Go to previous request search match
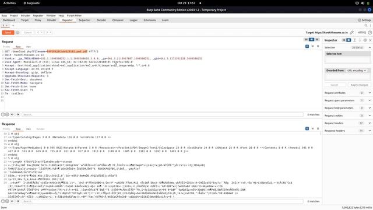373x210 pixels. click(12, 114)
